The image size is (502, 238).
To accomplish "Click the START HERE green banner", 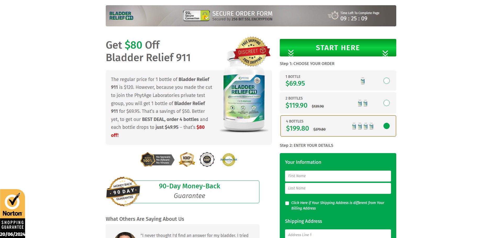I will coord(338,48).
